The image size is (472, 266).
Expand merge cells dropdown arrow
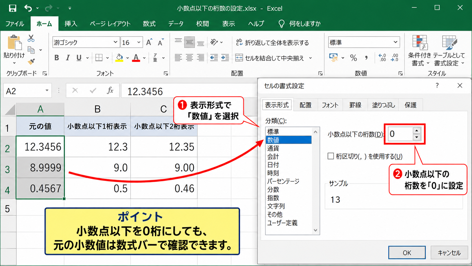311,58
